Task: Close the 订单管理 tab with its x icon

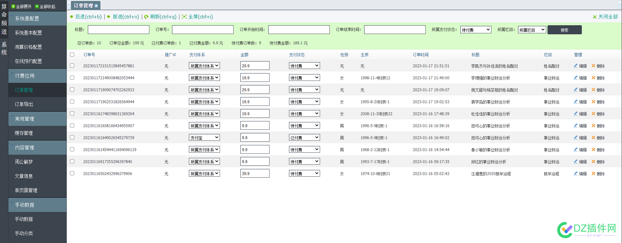Action: [96, 6]
